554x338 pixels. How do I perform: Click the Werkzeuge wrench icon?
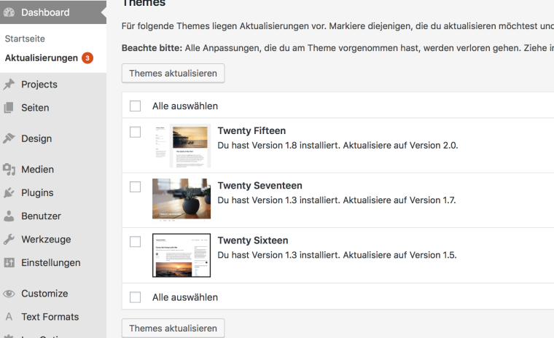[x=9, y=240]
